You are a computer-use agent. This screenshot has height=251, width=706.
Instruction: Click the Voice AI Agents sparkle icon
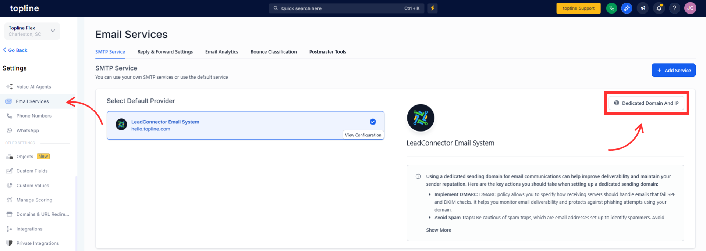click(x=9, y=87)
